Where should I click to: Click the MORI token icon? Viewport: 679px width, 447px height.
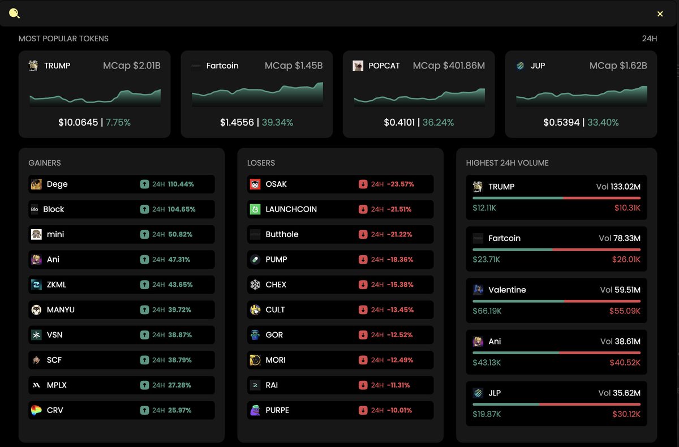pyautogui.click(x=255, y=360)
